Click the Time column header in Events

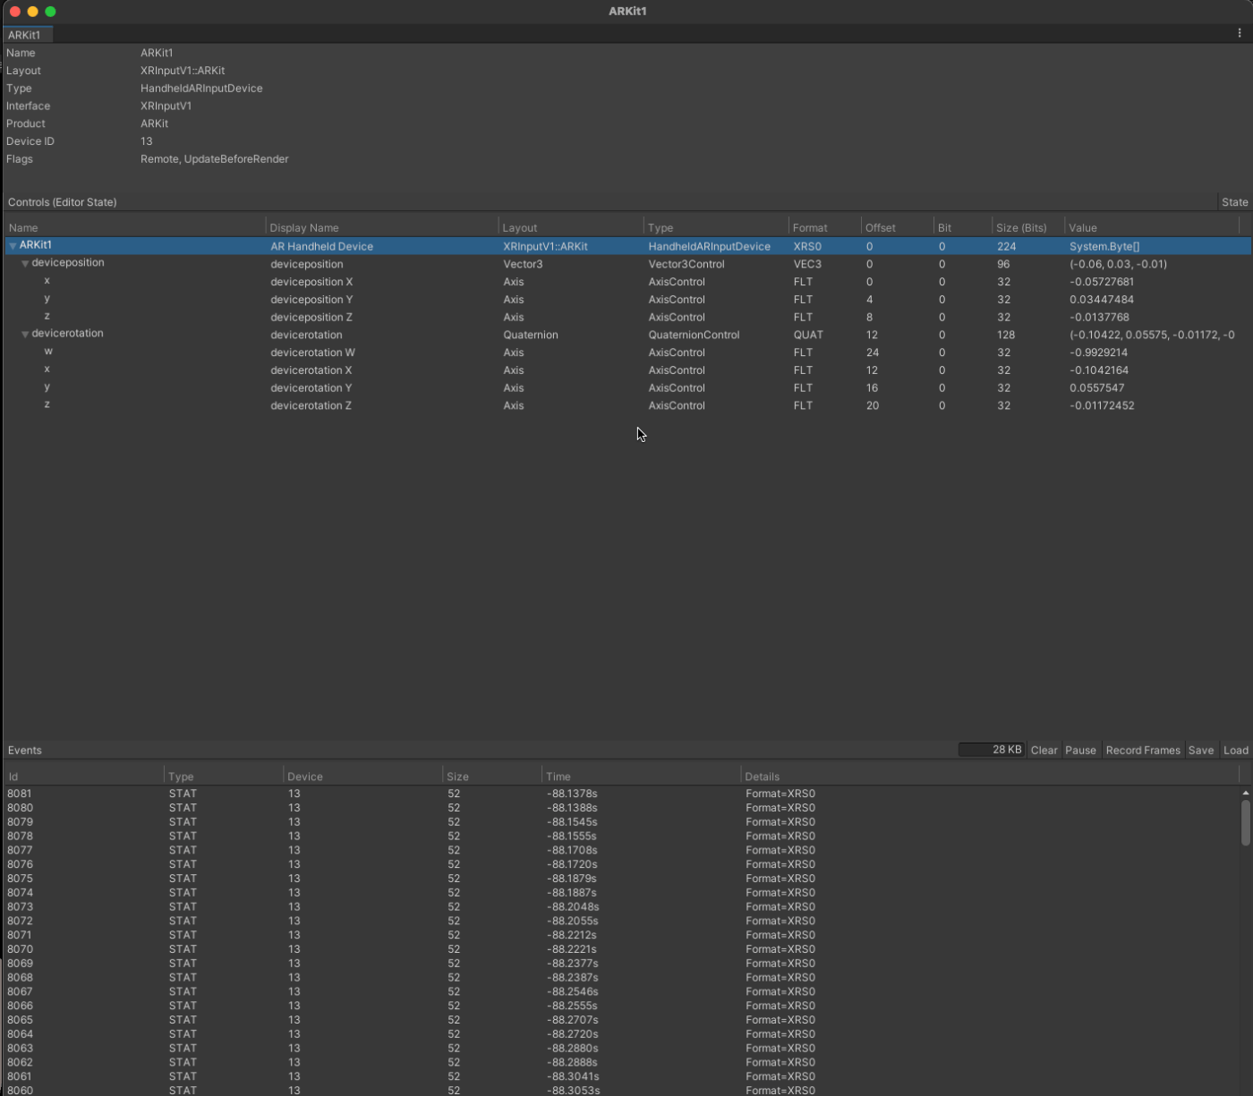pyautogui.click(x=641, y=776)
